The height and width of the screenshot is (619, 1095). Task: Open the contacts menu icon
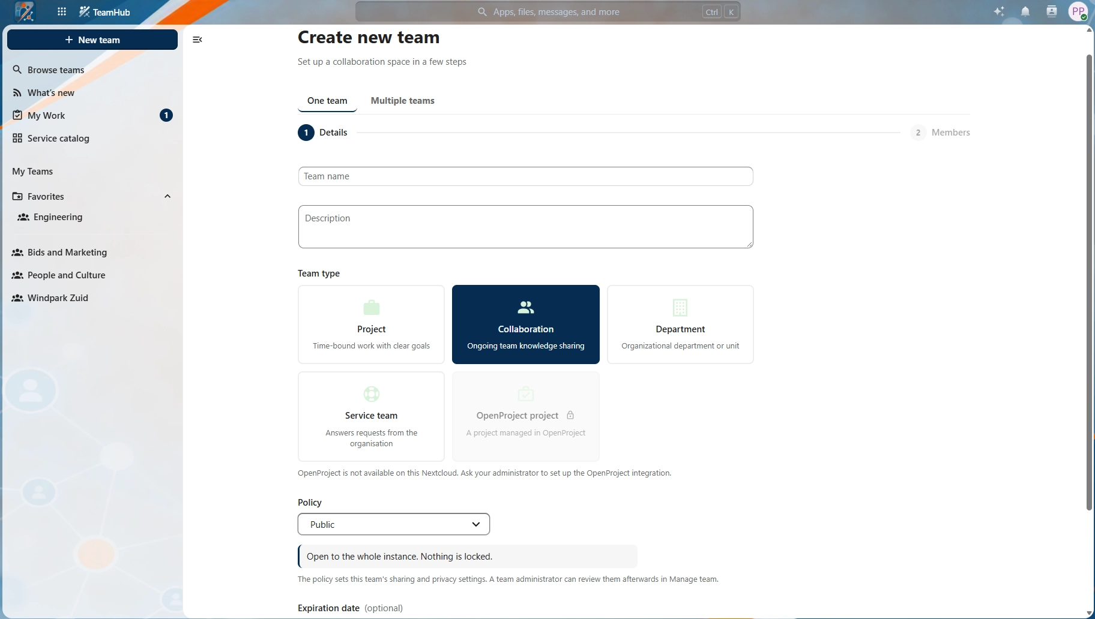1052,11
